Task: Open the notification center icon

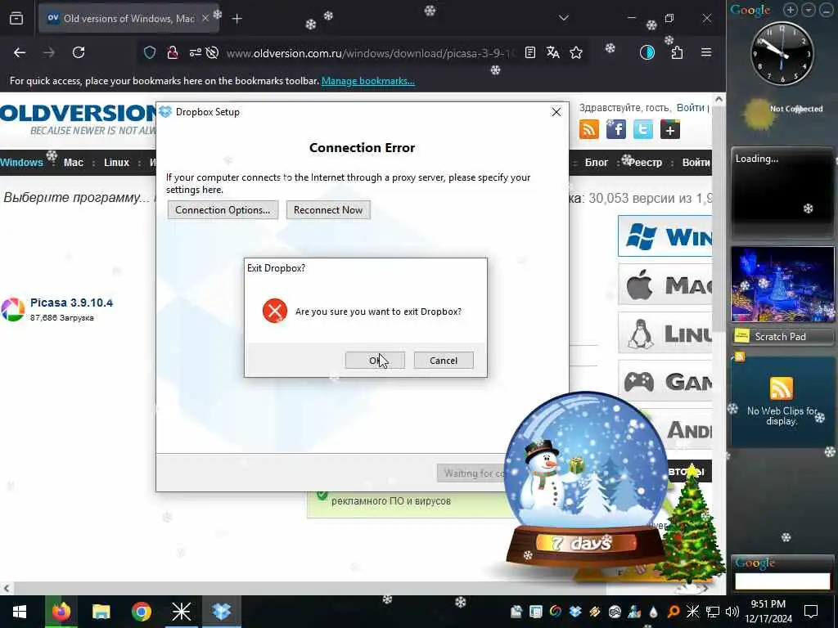Action: 811,612
